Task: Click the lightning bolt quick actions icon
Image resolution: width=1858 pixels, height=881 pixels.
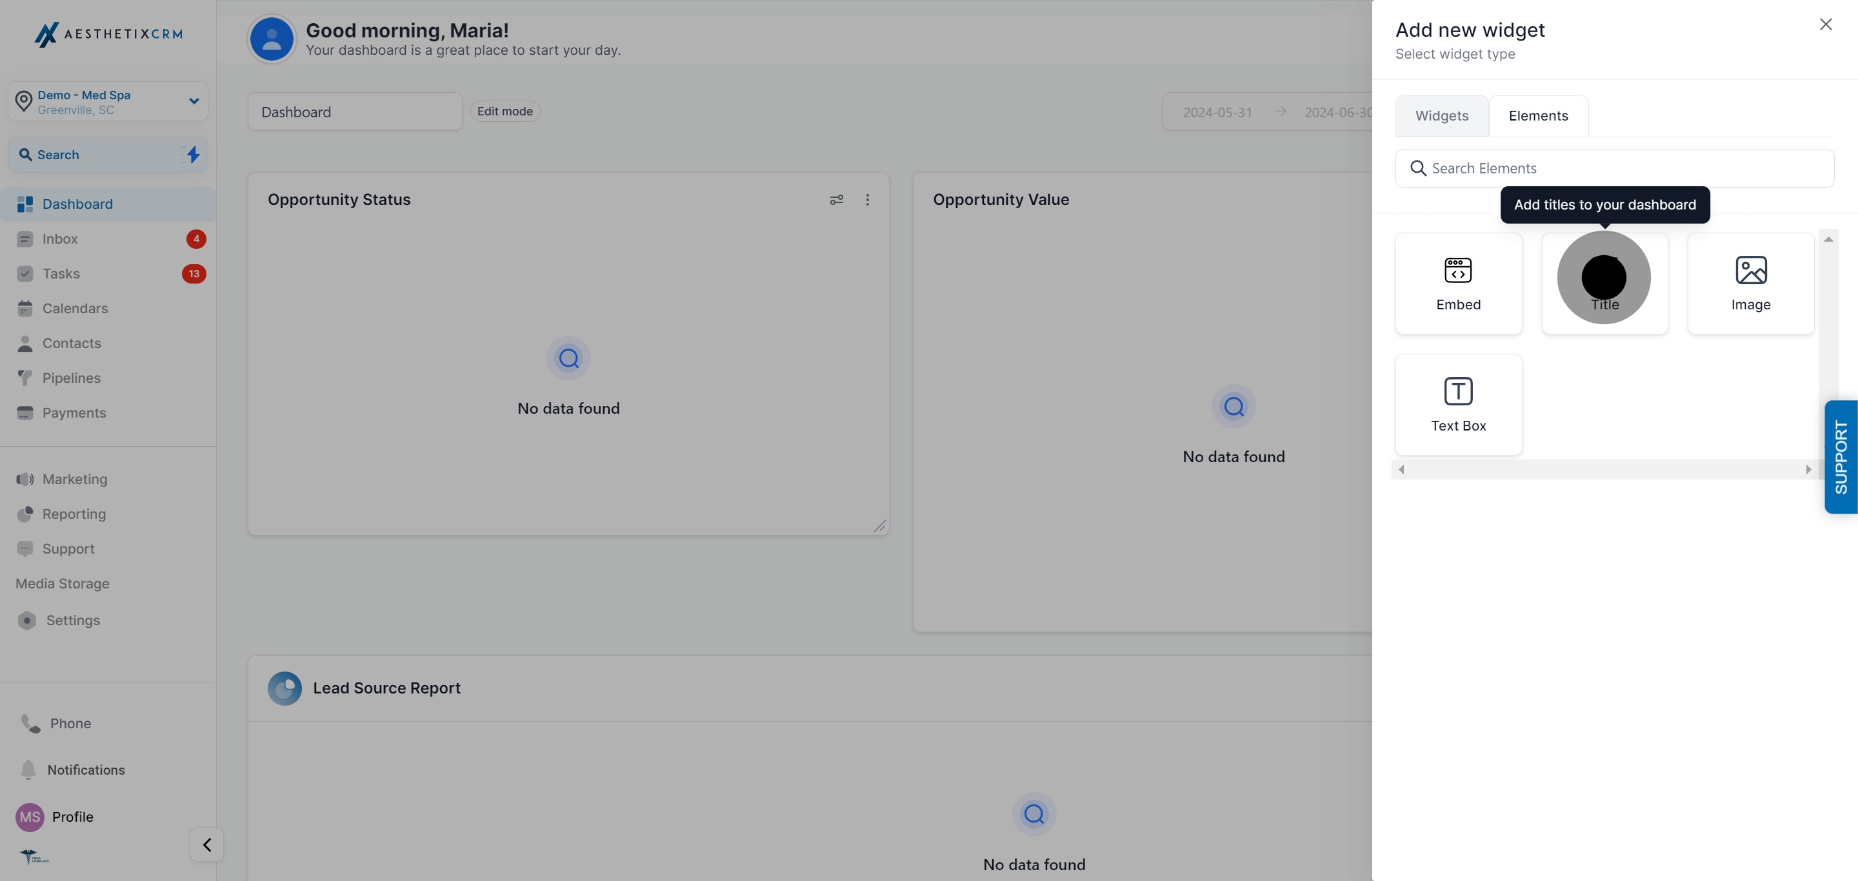Action: click(x=193, y=155)
